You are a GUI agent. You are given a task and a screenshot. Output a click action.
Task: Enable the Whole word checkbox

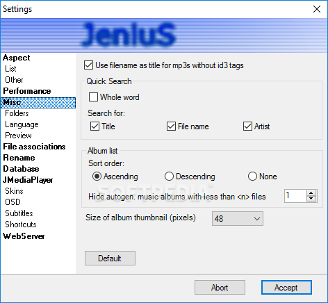pos(93,97)
